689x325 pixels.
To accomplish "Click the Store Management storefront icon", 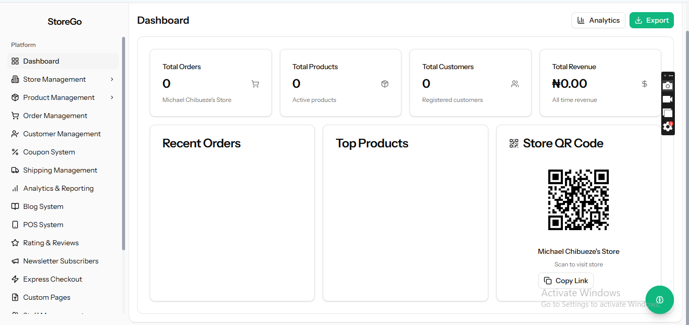I will coord(15,79).
